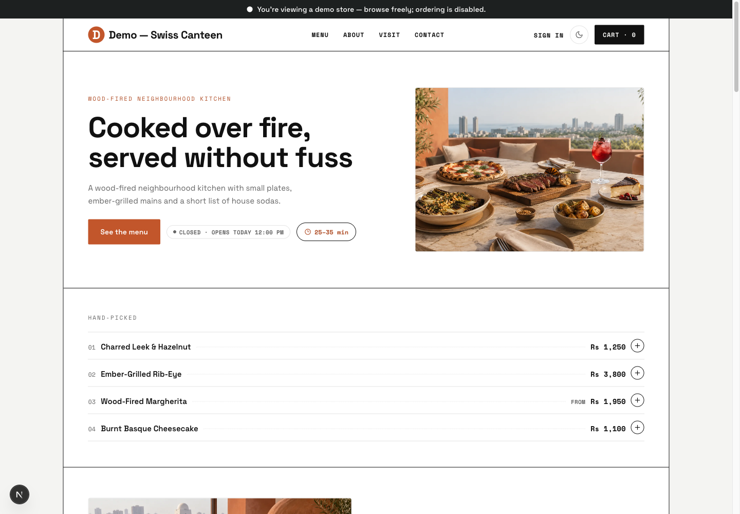Open the Menu navigation item
The height and width of the screenshot is (514, 740).
[x=320, y=35]
